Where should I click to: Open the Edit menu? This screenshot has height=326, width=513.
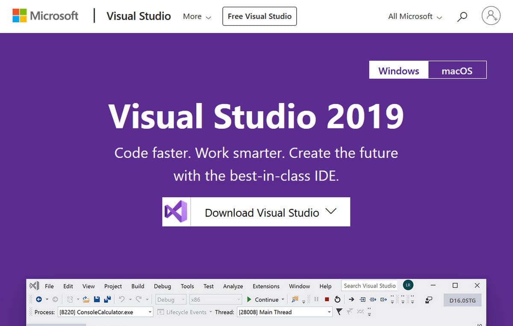(68, 286)
